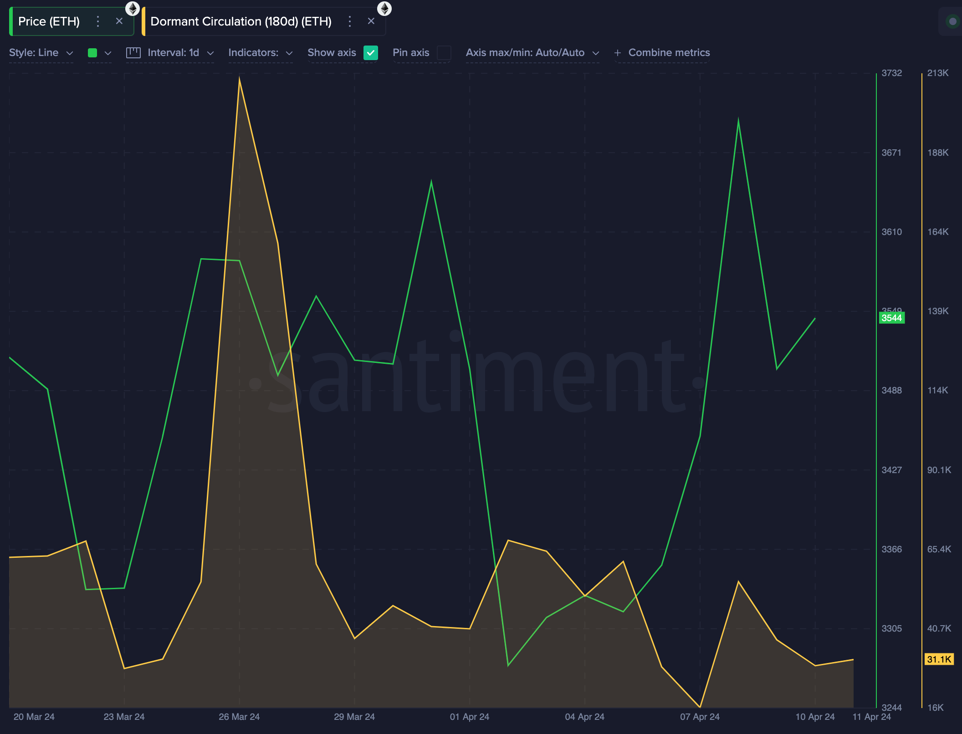Select Dormant Circulation (180d) (ETH) tab

coord(241,21)
